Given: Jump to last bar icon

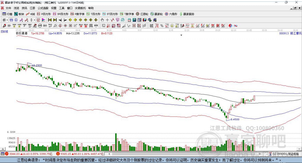Looking at the screenshot, I should tap(55, 20).
